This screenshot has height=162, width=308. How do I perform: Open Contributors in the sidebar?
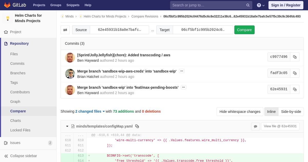coord(20,92)
